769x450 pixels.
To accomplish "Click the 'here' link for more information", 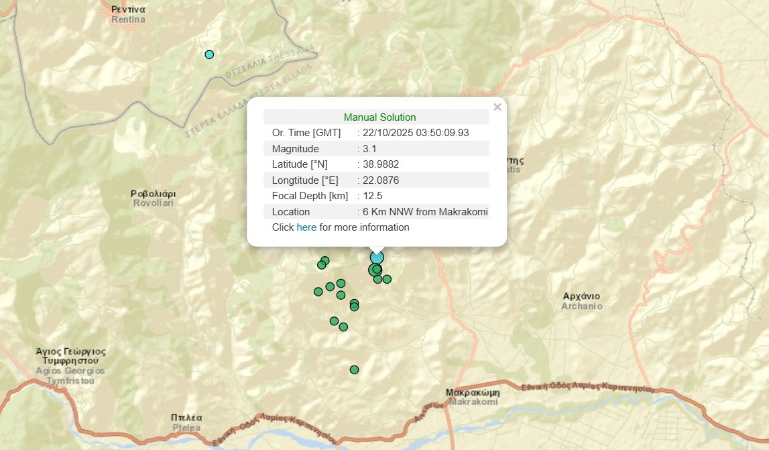I will pyautogui.click(x=306, y=227).
